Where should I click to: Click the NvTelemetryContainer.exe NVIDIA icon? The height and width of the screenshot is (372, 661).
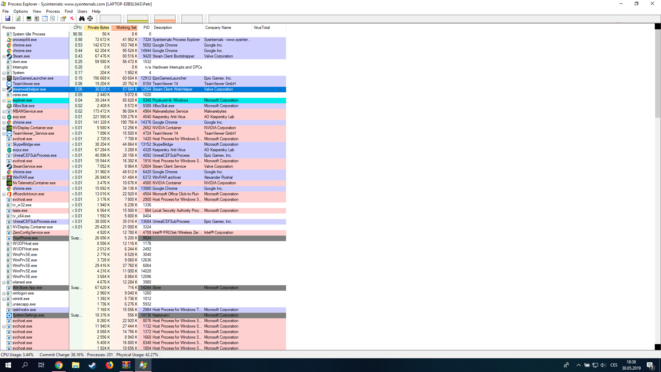pyautogui.click(x=9, y=183)
